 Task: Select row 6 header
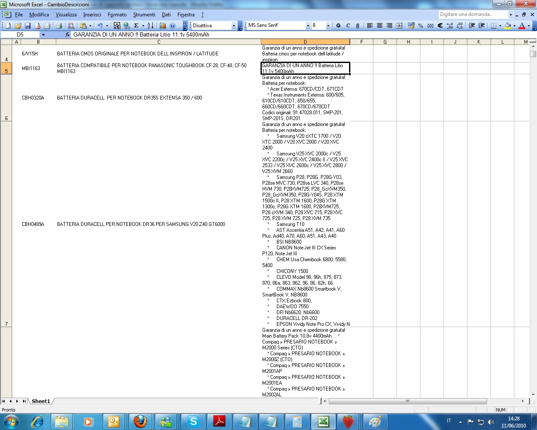point(6,98)
